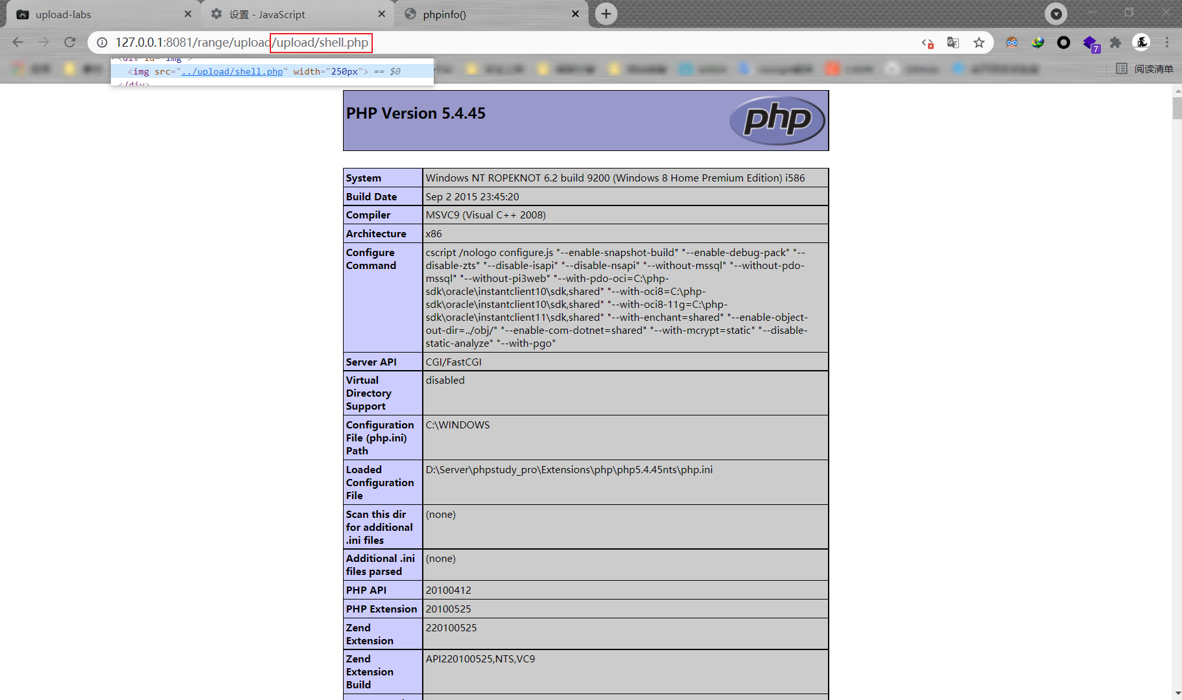Click the PHP logo in the header
The width and height of the screenshot is (1182, 700).
777,120
